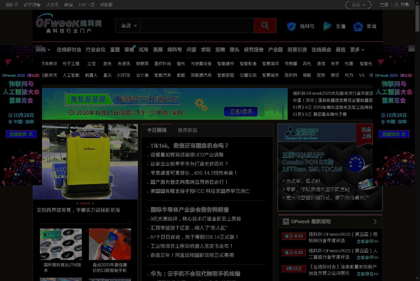The image size is (420, 281).
Task: Open 行业会议 in the navigation bar
Action: [96, 50]
